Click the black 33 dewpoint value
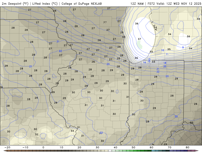Image resolution: width=202 pixels, height=152 pixels. click(154, 62)
